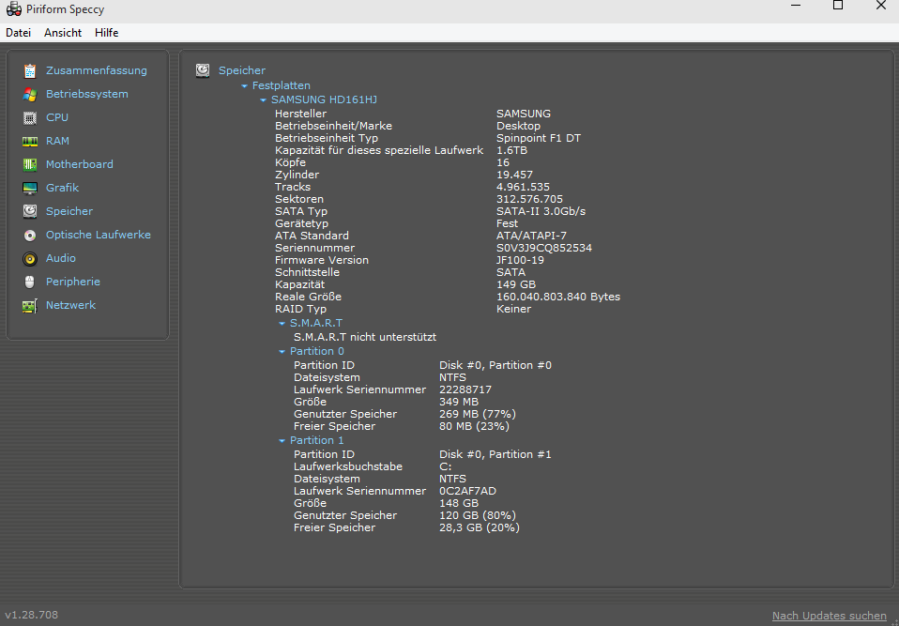Maximize the Speccy window
The height and width of the screenshot is (626, 899).
tap(838, 5)
